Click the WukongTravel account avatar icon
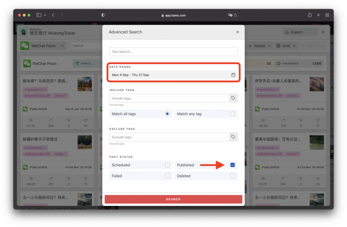Viewport: 347px width, 227px height. coord(24,32)
